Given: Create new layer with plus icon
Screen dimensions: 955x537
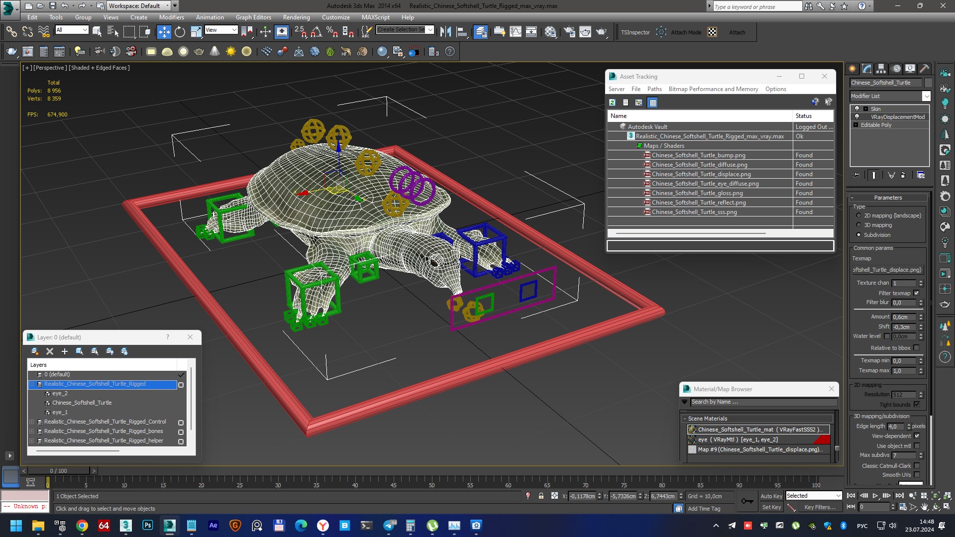Looking at the screenshot, I should tap(64, 351).
